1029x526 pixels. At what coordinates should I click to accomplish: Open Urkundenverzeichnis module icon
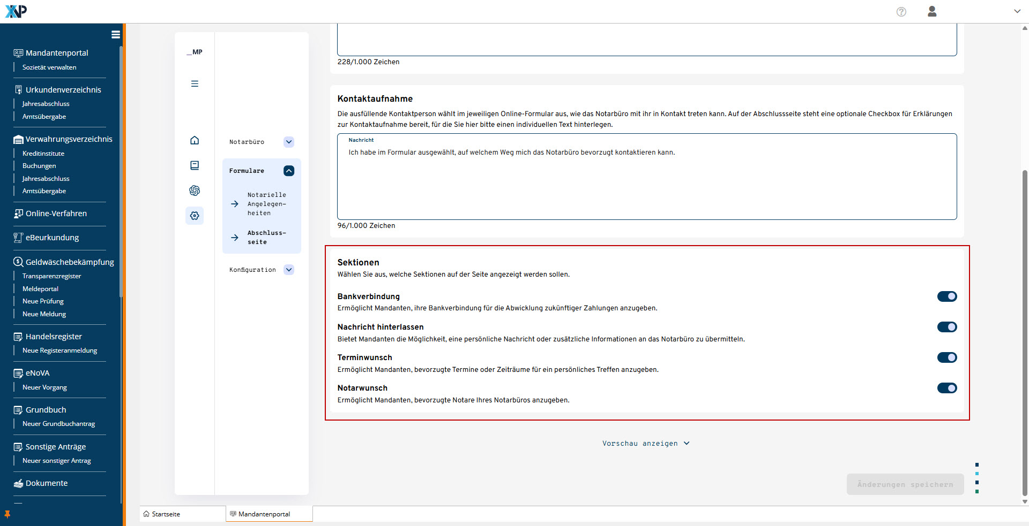18,90
